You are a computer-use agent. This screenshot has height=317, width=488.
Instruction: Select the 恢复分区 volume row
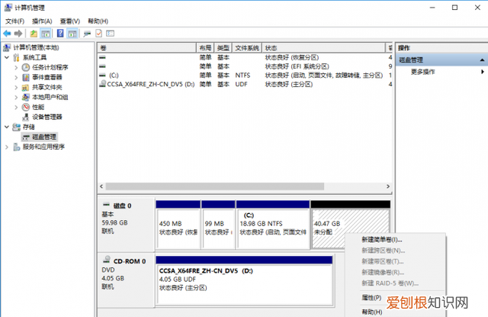click(x=245, y=57)
